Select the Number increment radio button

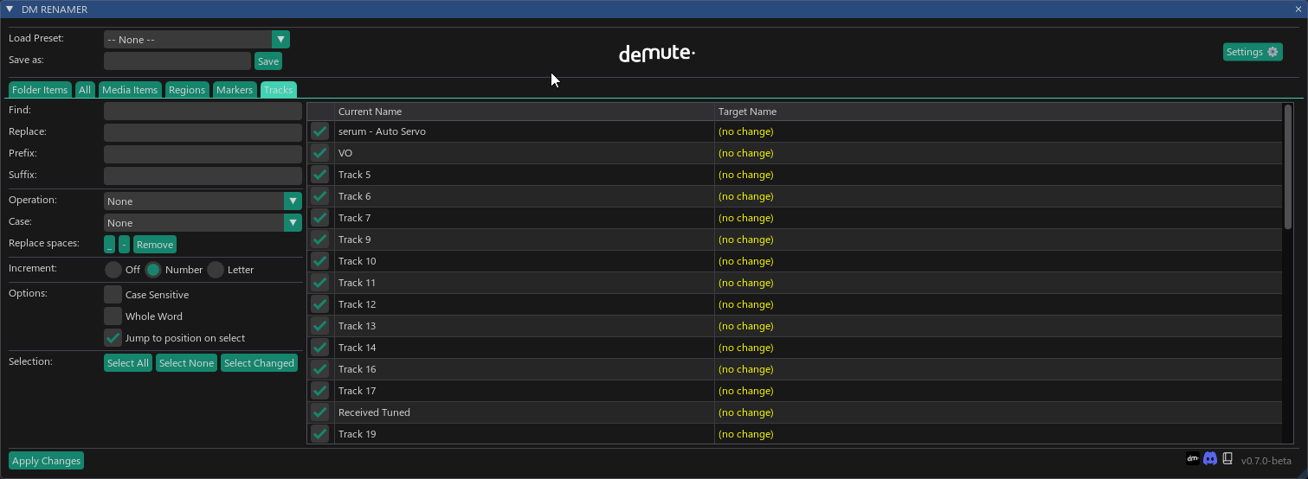(153, 270)
